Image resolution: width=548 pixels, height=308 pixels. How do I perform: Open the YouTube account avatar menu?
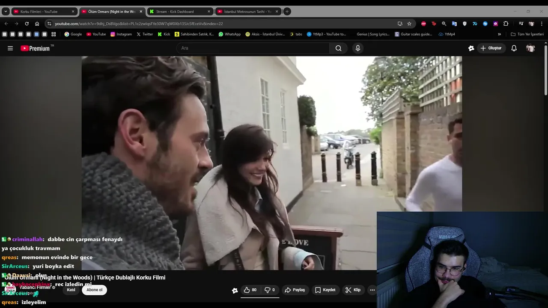click(x=530, y=48)
